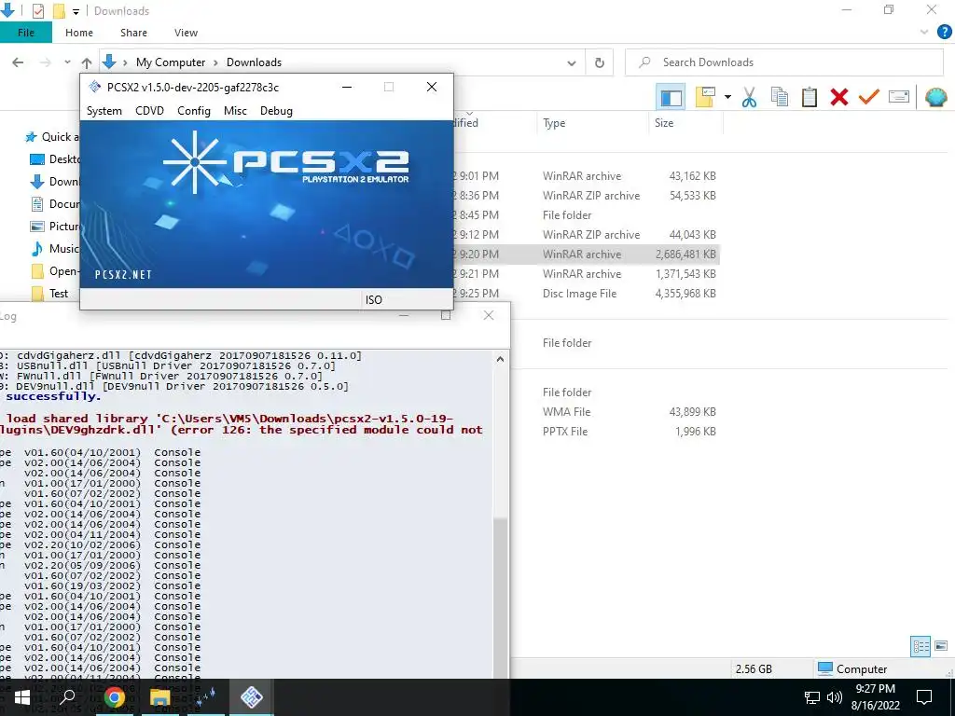
Task: Click the folder options icon in Explorer toolbar
Action: [705, 97]
